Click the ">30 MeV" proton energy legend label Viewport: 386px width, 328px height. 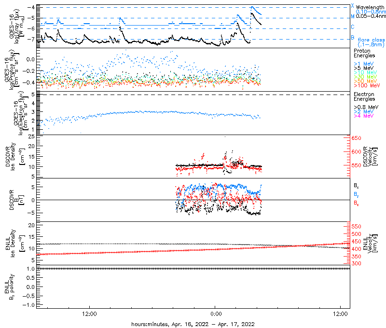click(365, 77)
